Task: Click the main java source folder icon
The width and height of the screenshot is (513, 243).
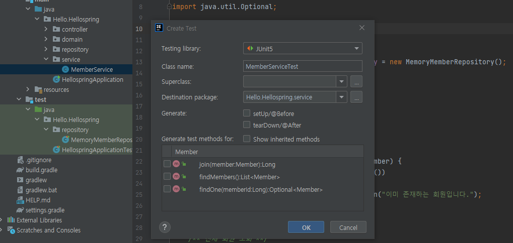Action: point(38,9)
